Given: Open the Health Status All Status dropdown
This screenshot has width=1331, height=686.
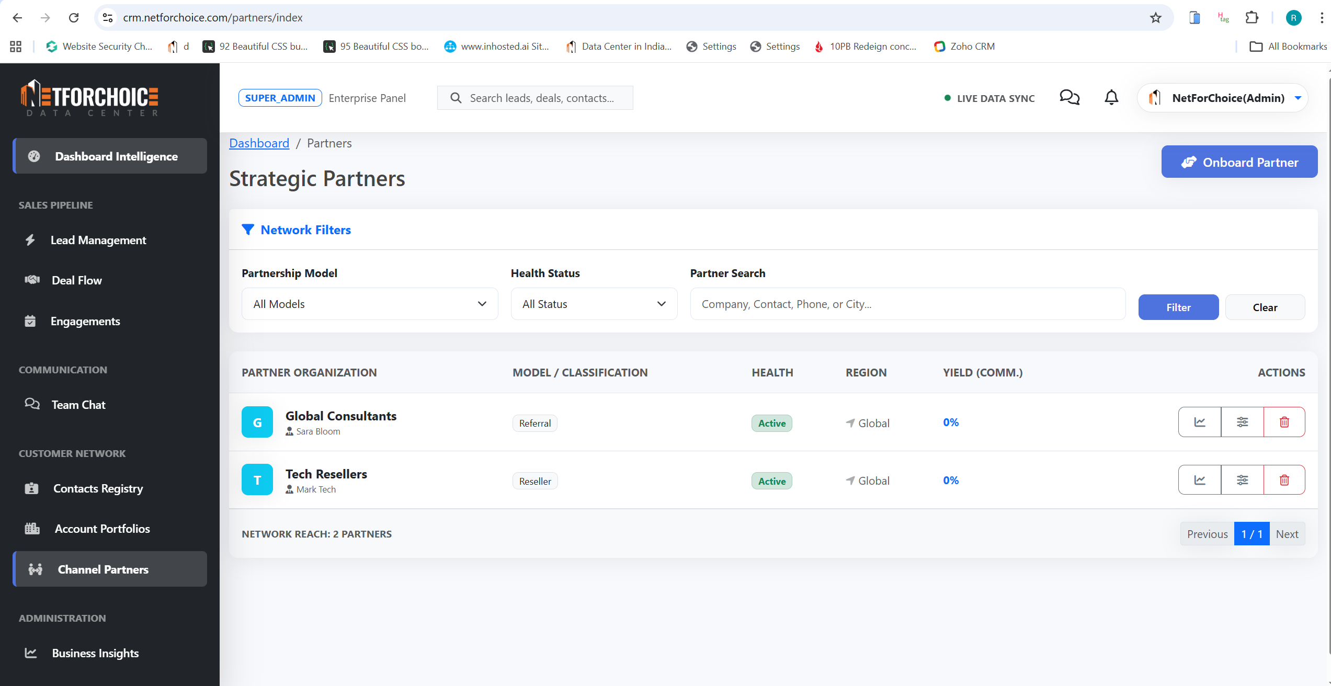Looking at the screenshot, I should [594, 304].
